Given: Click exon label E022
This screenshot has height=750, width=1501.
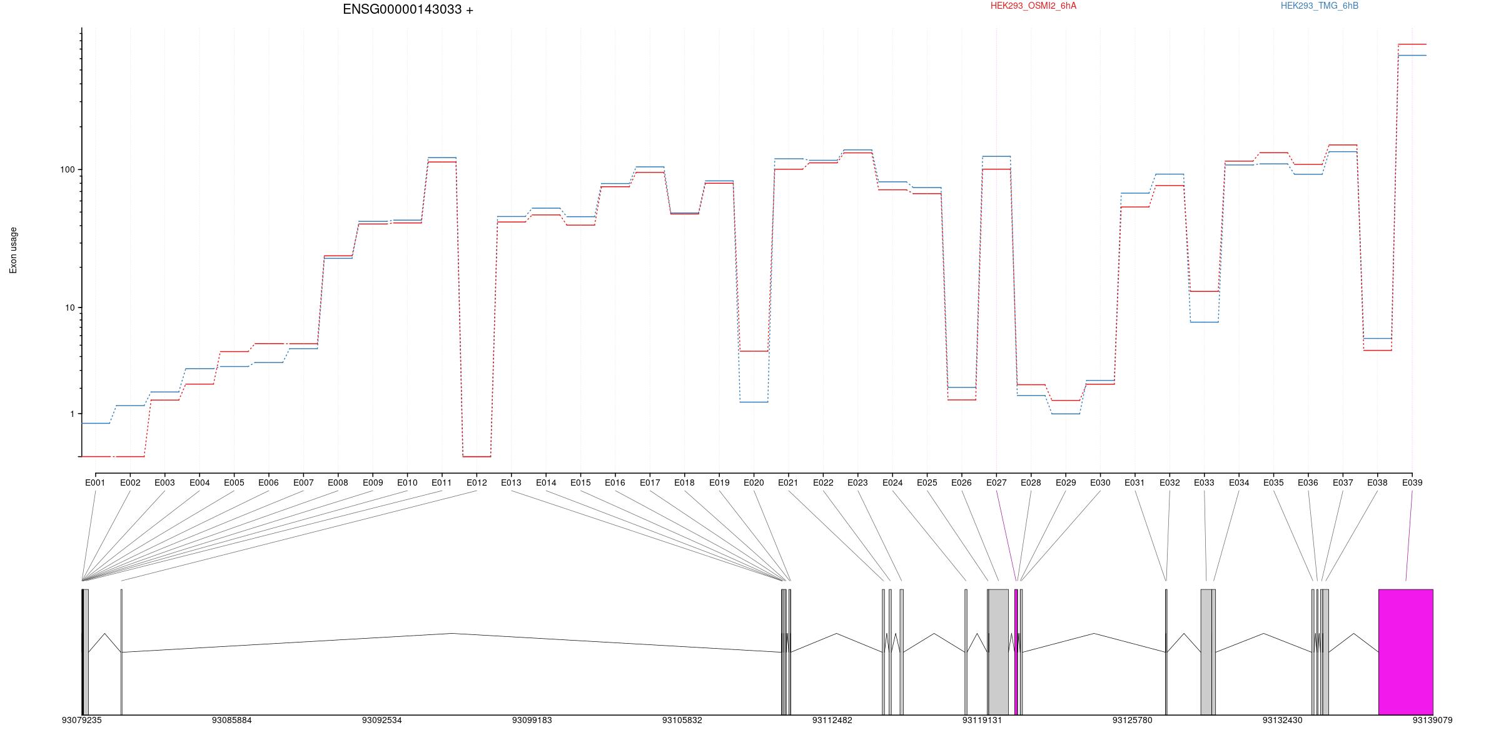Looking at the screenshot, I should tap(823, 482).
